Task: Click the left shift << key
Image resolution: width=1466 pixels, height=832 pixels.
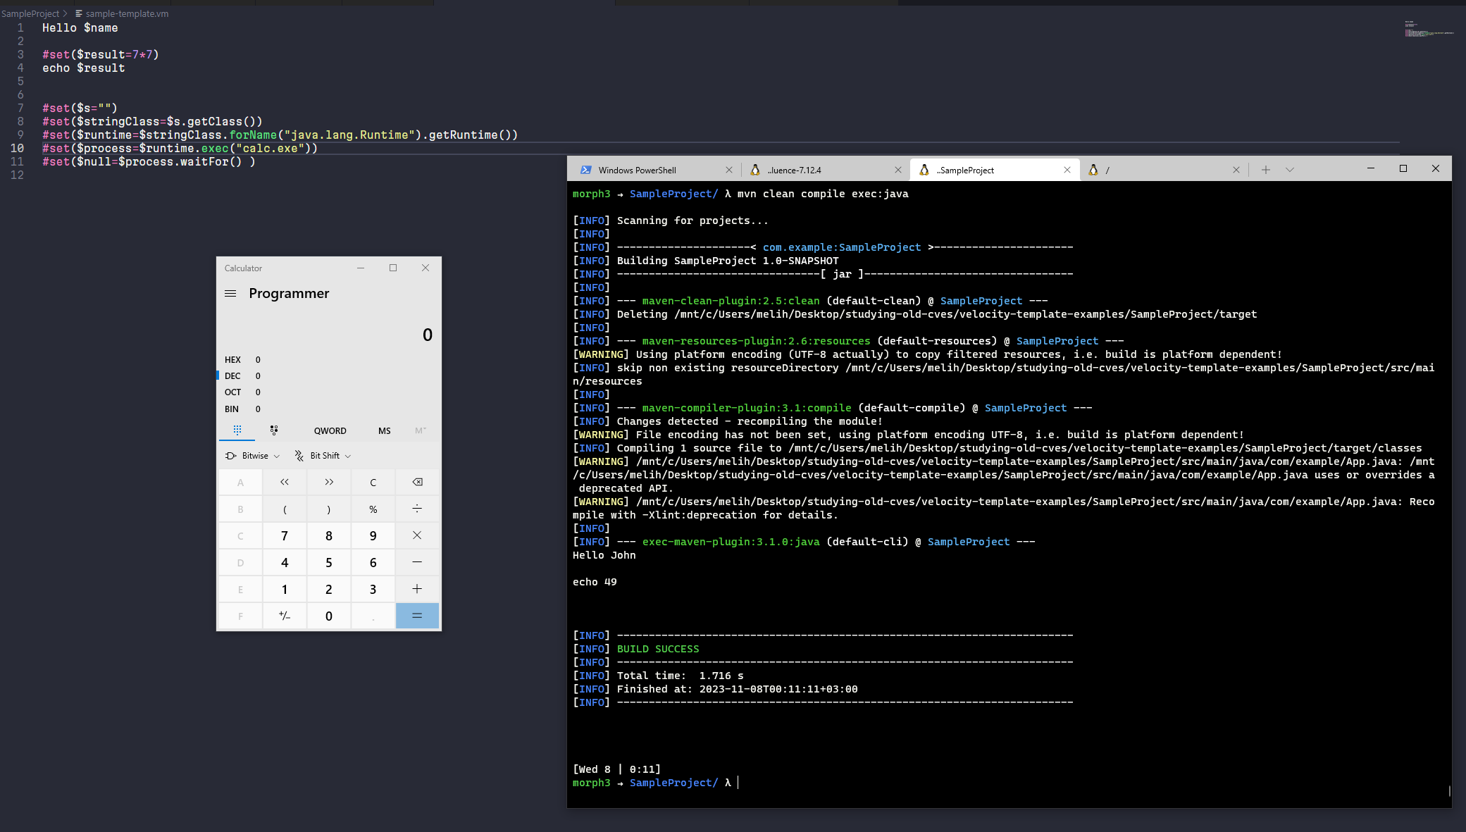Action: pos(285,483)
